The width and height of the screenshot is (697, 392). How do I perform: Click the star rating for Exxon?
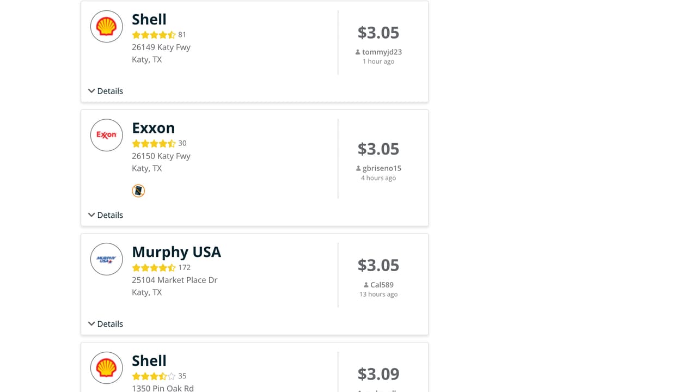pyautogui.click(x=154, y=144)
